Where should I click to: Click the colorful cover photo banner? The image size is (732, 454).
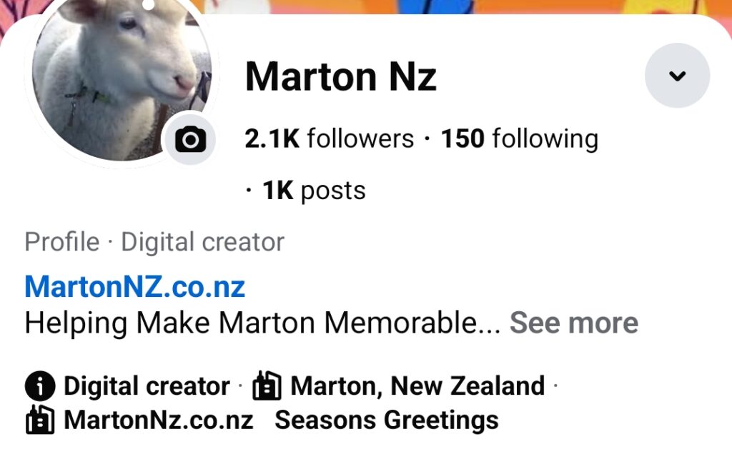point(467,6)
